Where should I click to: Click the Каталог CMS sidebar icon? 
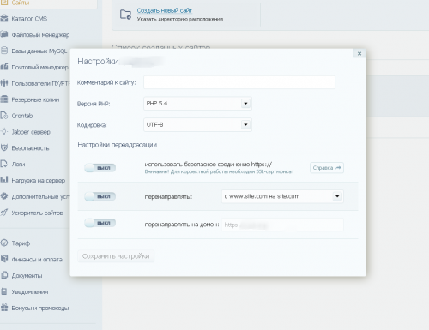coord(4,19)
